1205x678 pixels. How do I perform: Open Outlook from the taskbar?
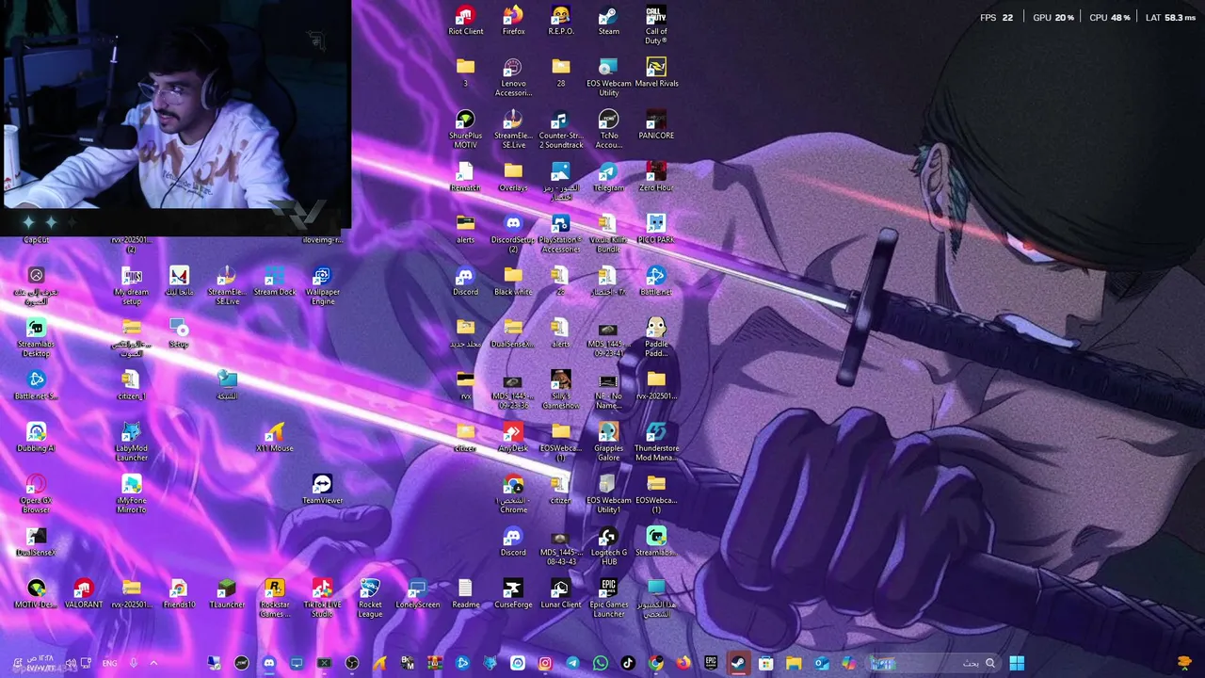tap(822, 663)
